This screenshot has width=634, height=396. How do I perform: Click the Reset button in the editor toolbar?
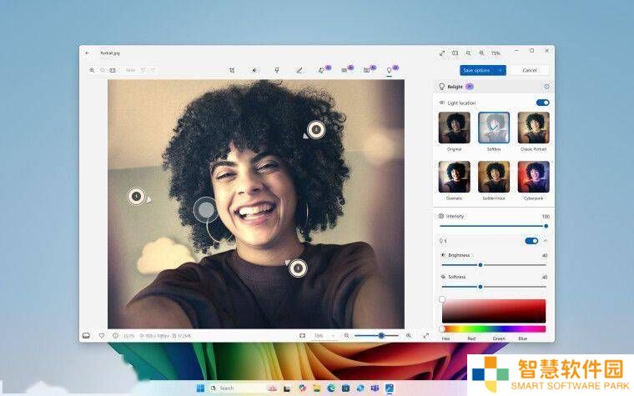click(x=131, y=70)
